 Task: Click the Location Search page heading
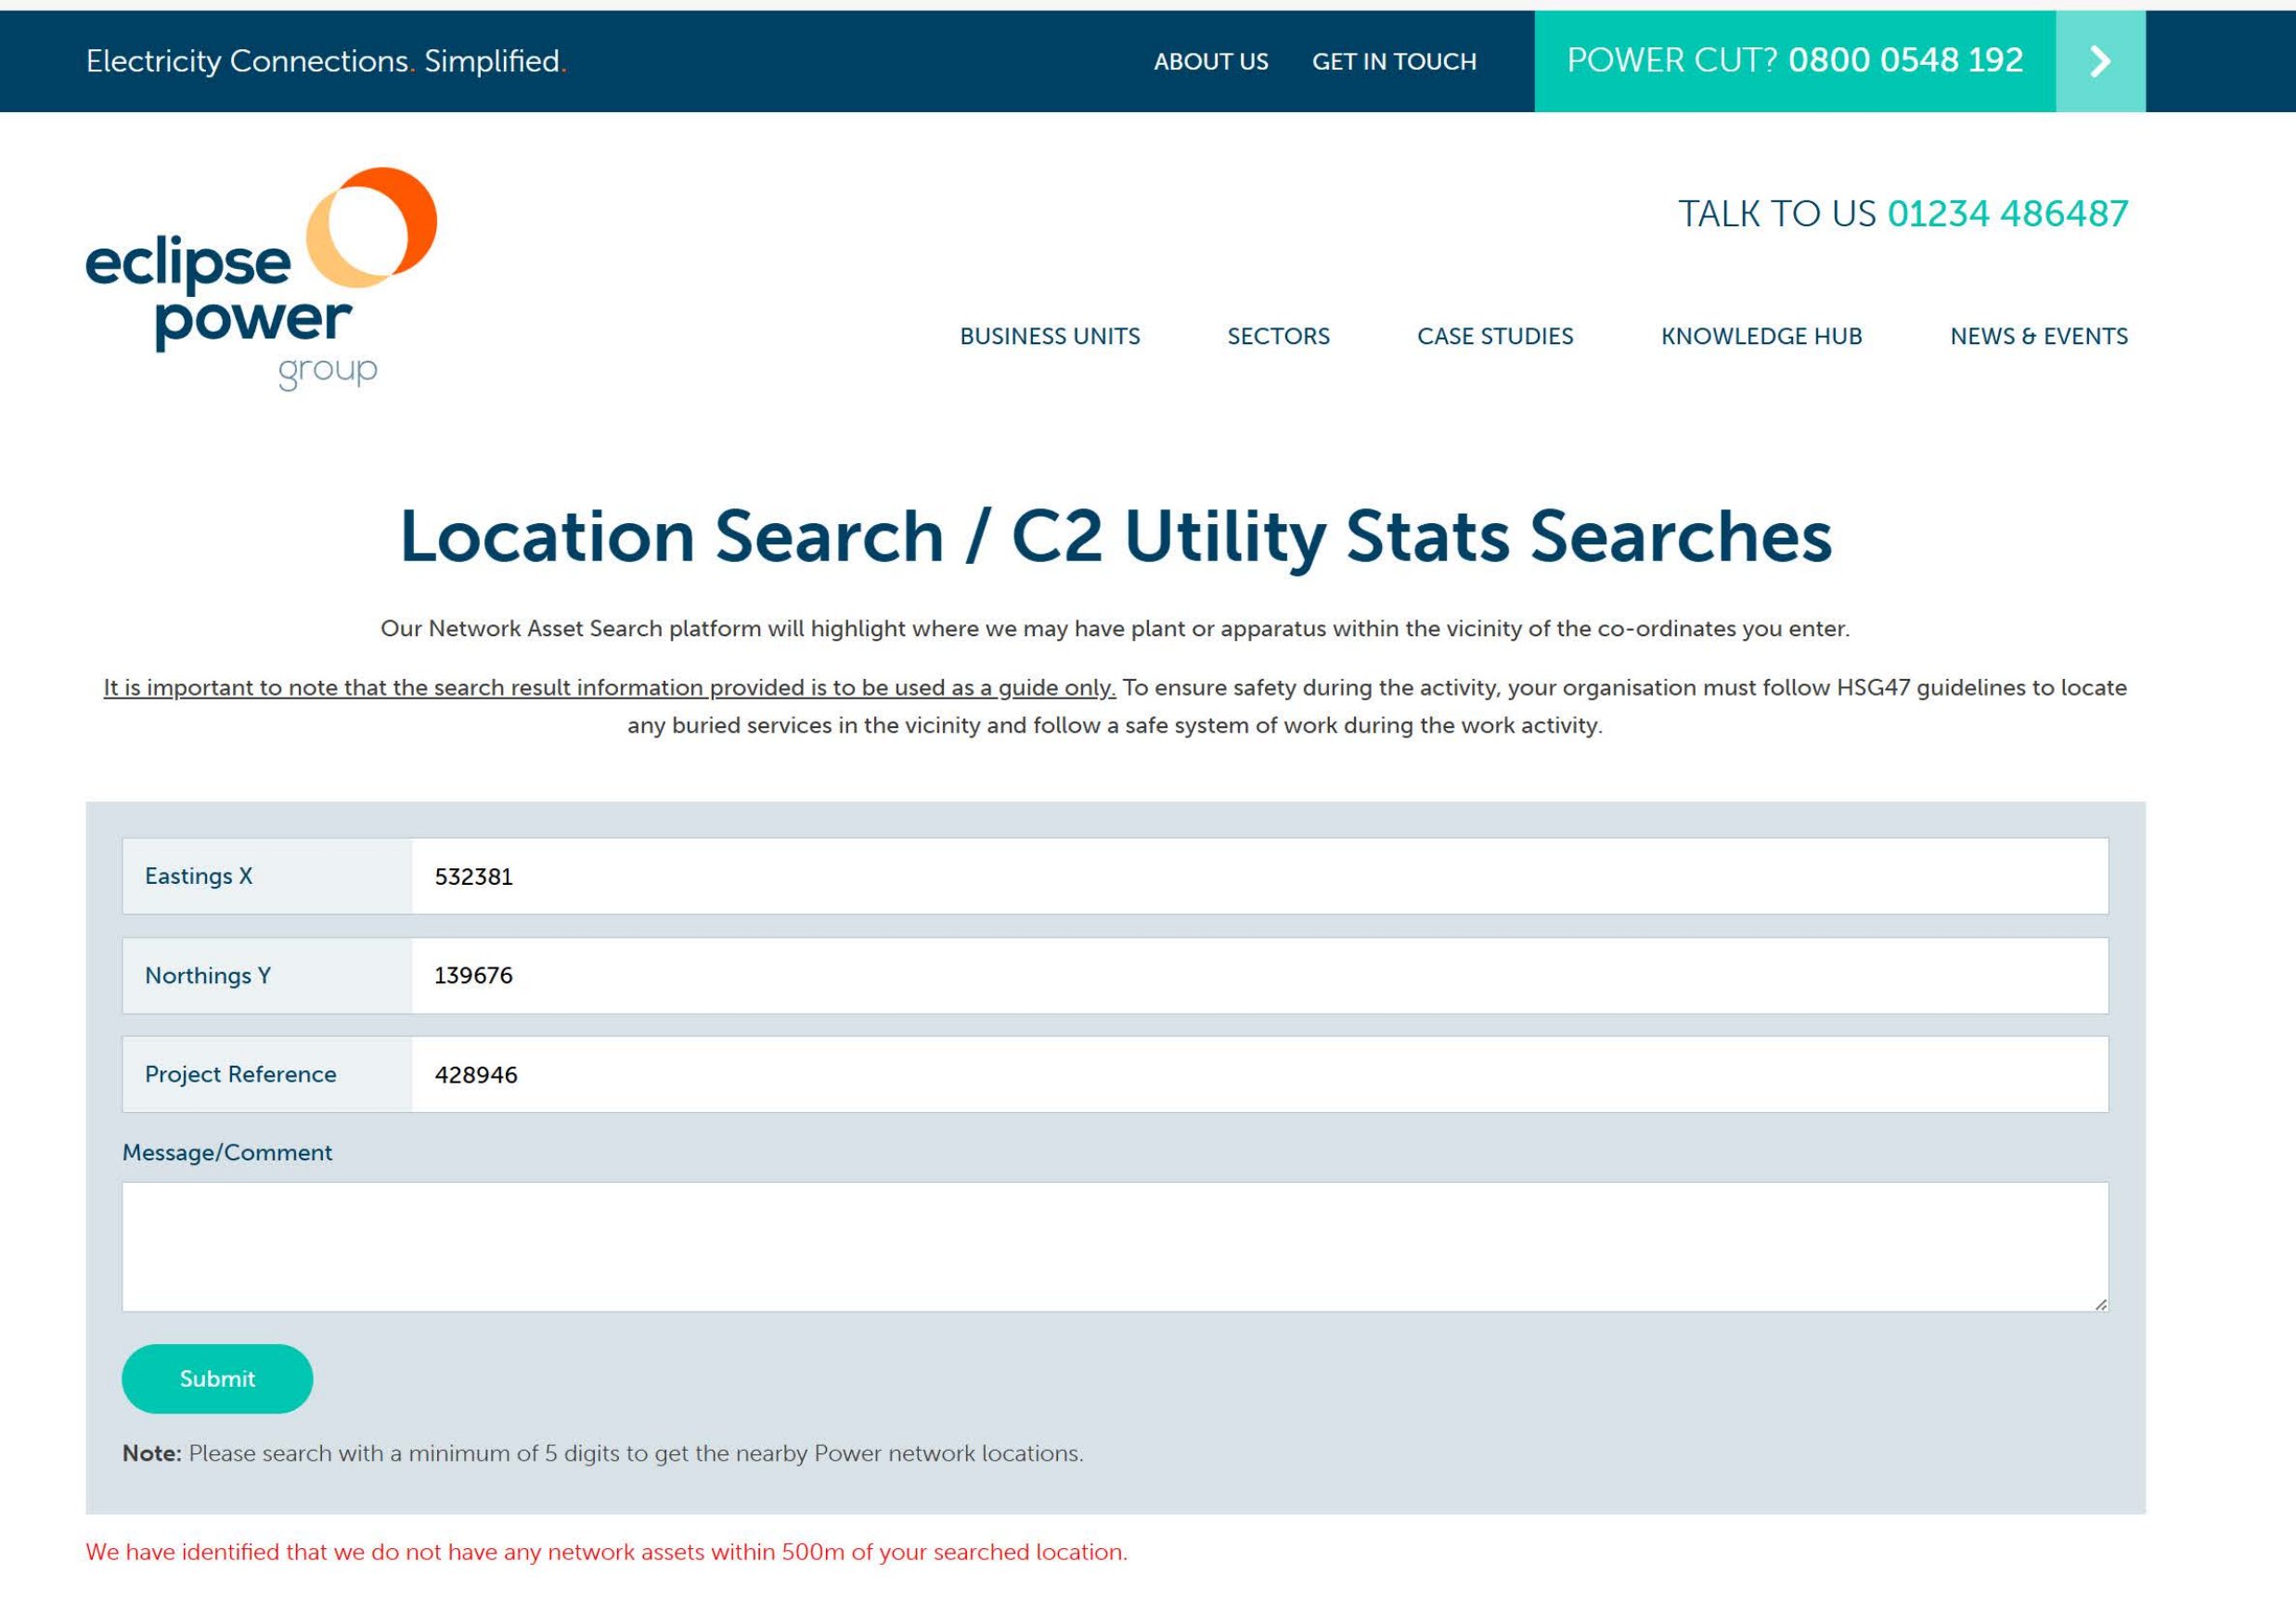1115,537
